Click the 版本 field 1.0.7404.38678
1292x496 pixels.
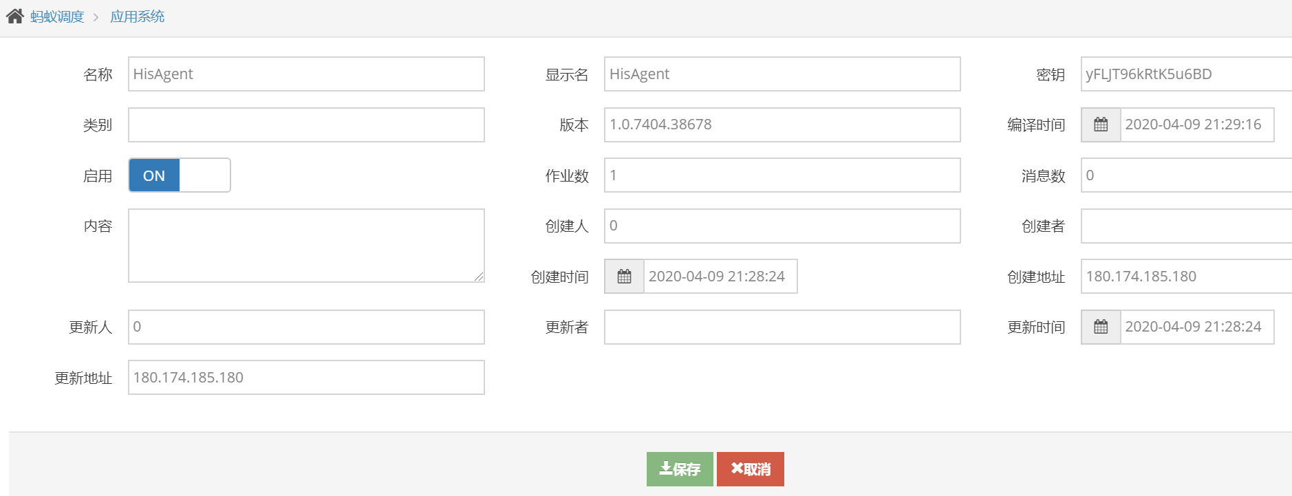pyautogui.click(x=782, y=125)
